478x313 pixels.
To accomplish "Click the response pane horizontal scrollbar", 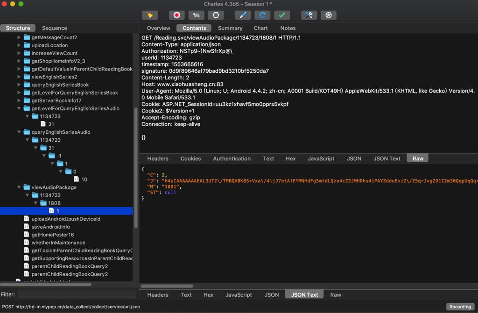I will (167, 286).
